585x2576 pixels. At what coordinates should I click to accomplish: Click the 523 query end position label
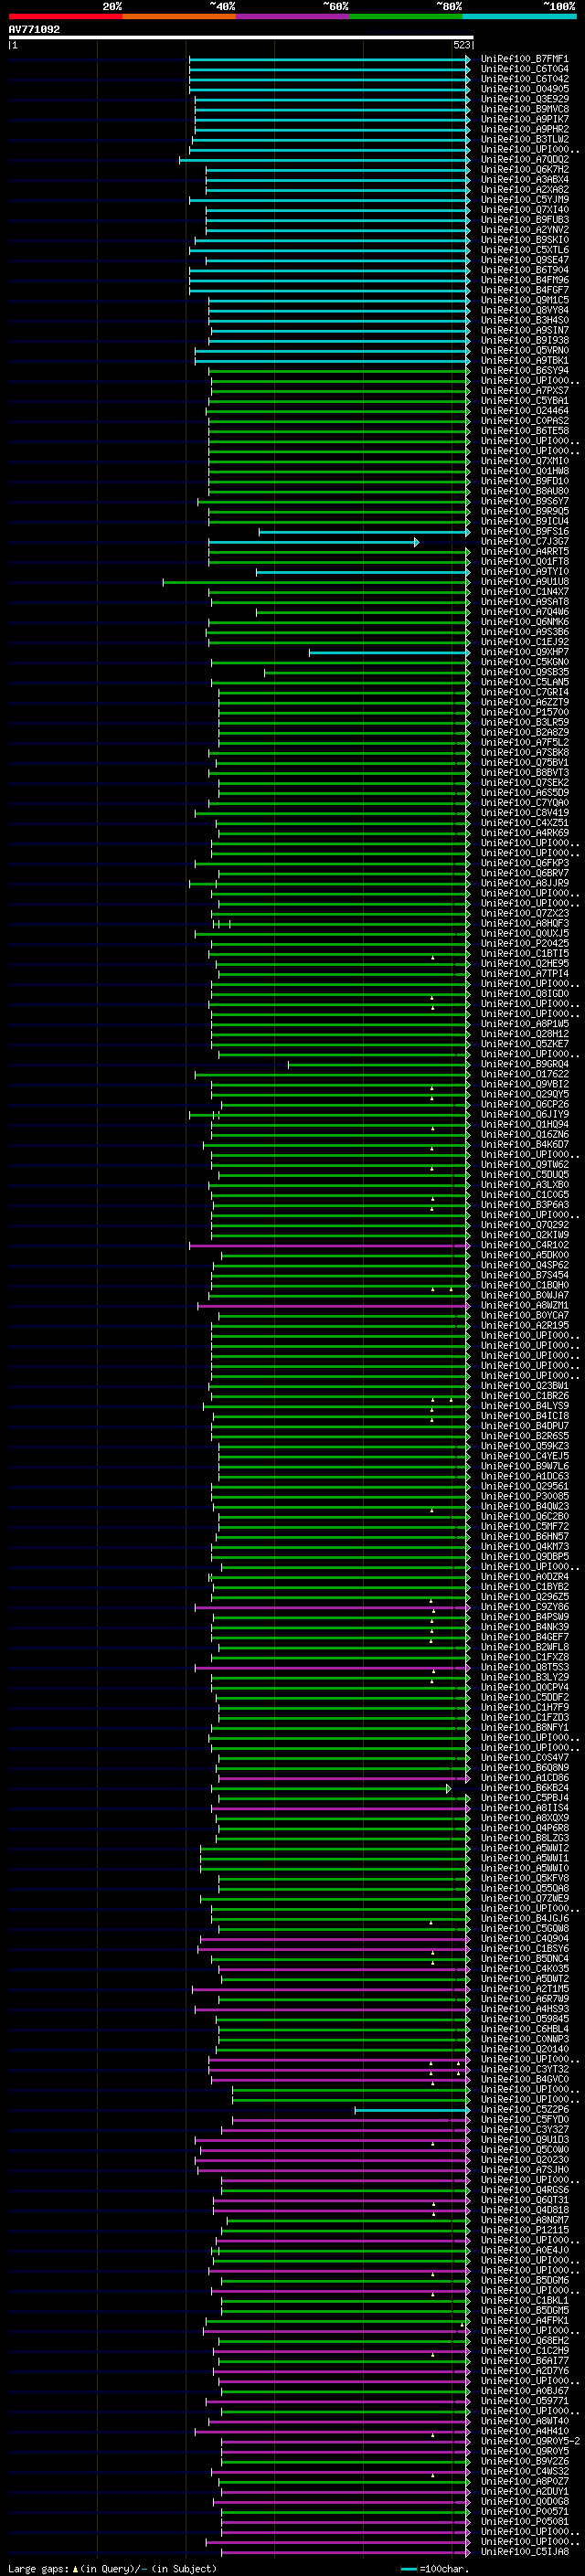(x=461, y=45)
